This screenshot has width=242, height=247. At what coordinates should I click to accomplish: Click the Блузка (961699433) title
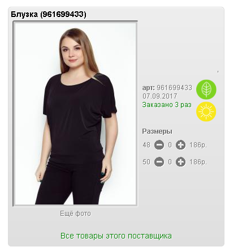49,14
